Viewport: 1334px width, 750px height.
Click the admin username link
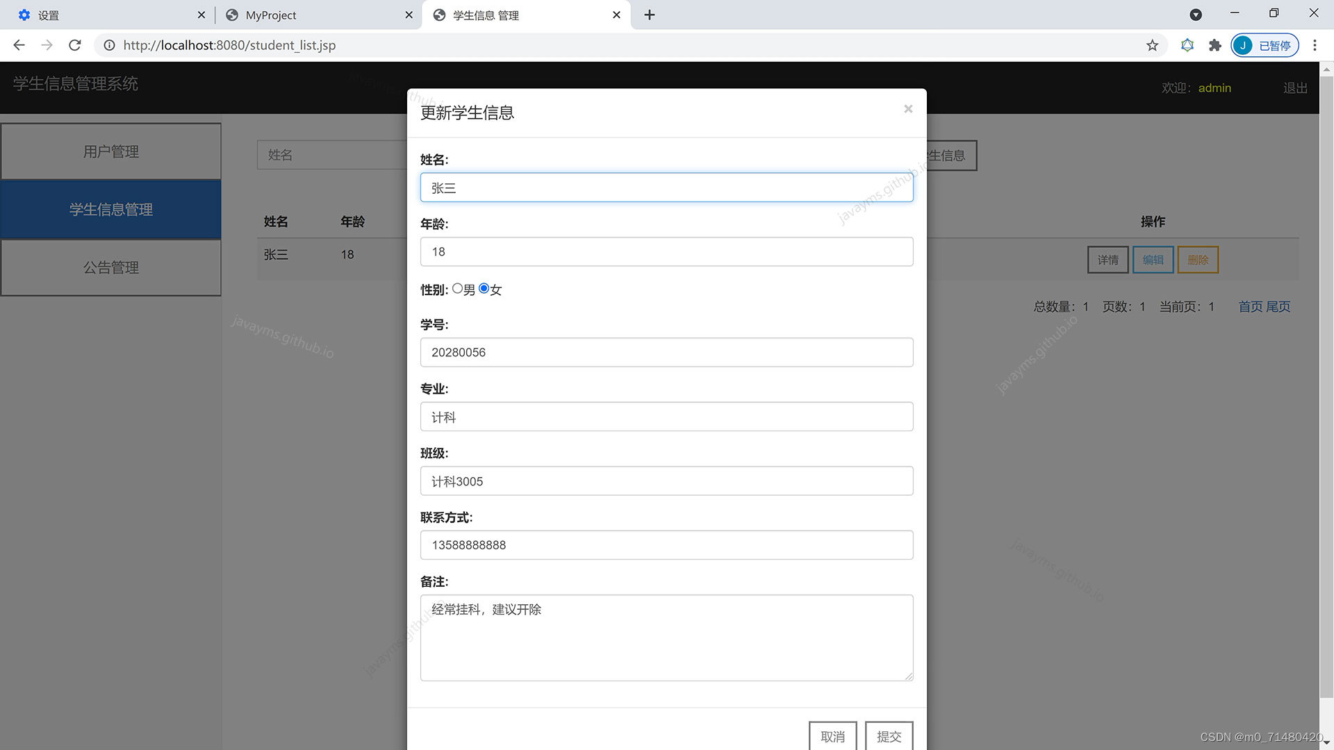(1214, 88)
